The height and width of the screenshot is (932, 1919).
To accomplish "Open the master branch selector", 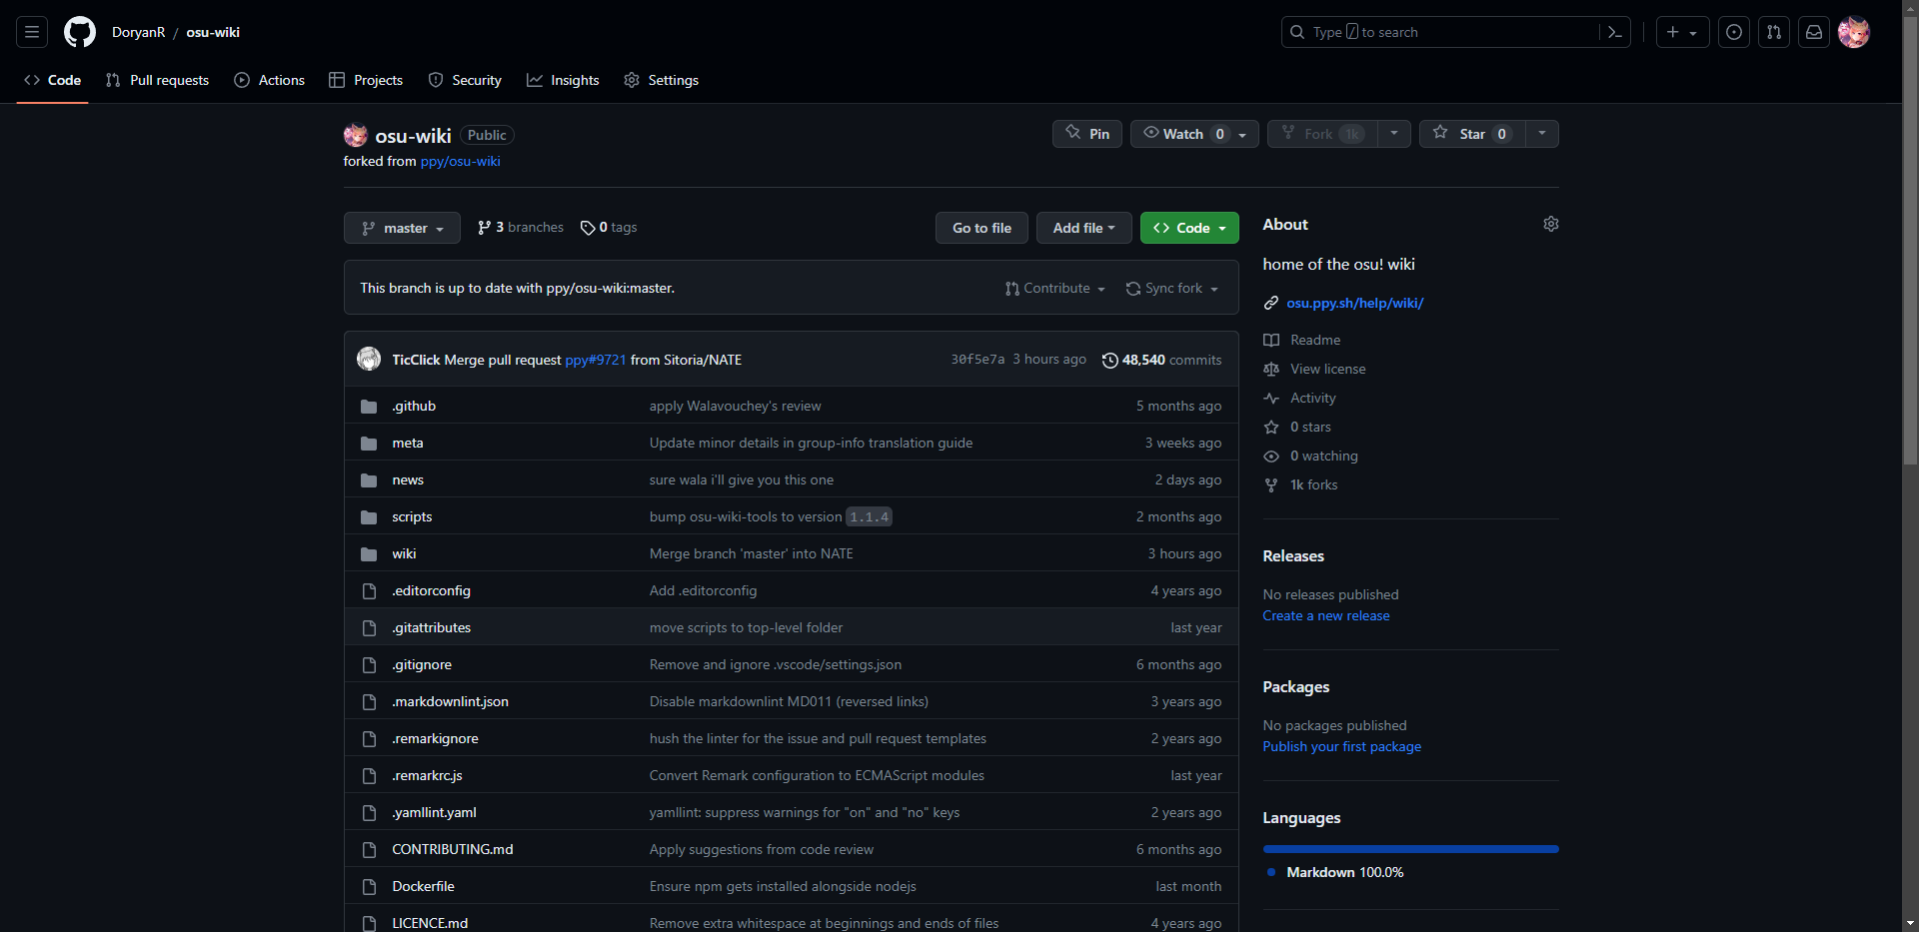I will (402, 228).
